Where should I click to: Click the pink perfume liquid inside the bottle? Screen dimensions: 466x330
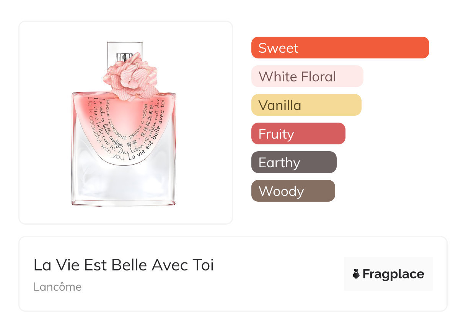pos(123,115)
